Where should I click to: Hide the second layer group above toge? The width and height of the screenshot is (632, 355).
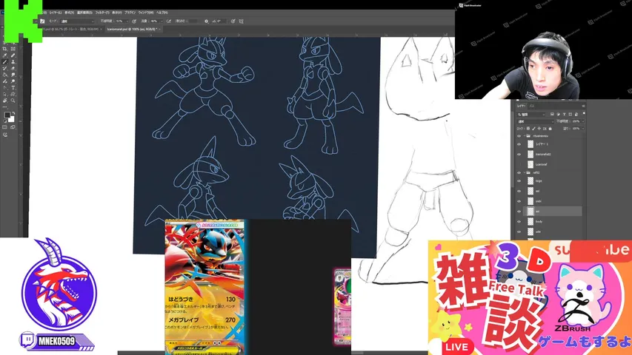[519, 172]
